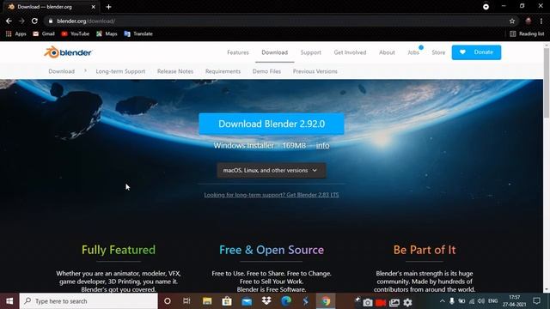Image resolution: width=550 pixels, height=309 pixels.
Task: Reload the page
Action: coord(34,21)
